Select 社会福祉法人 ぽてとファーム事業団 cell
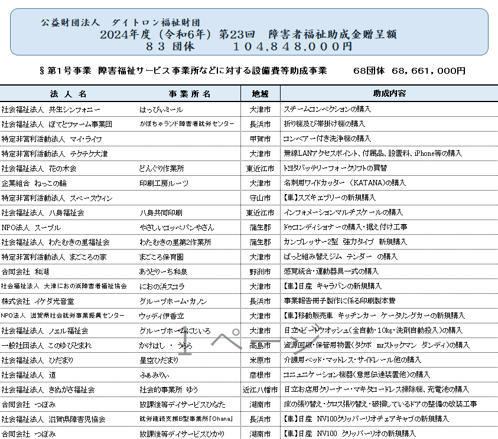This screenshot has width=498, height=439. pos(57,125)
